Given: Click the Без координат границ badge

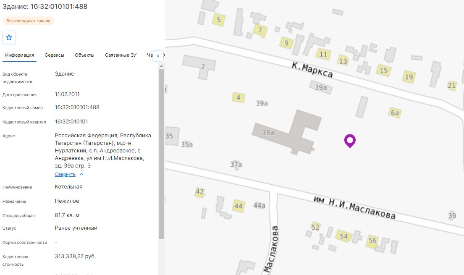Looking at the screenshot, I should pos(29,21).
